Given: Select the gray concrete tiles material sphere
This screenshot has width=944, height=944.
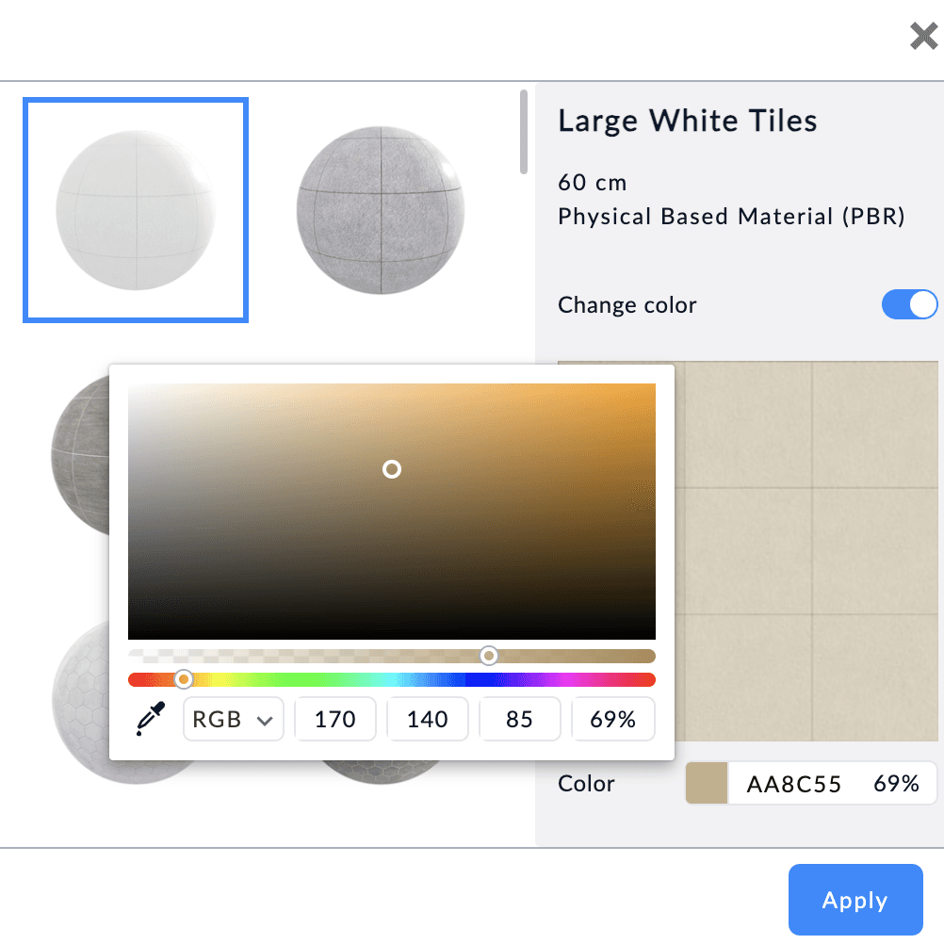Looking at the screenshot, I should (380, 210).
